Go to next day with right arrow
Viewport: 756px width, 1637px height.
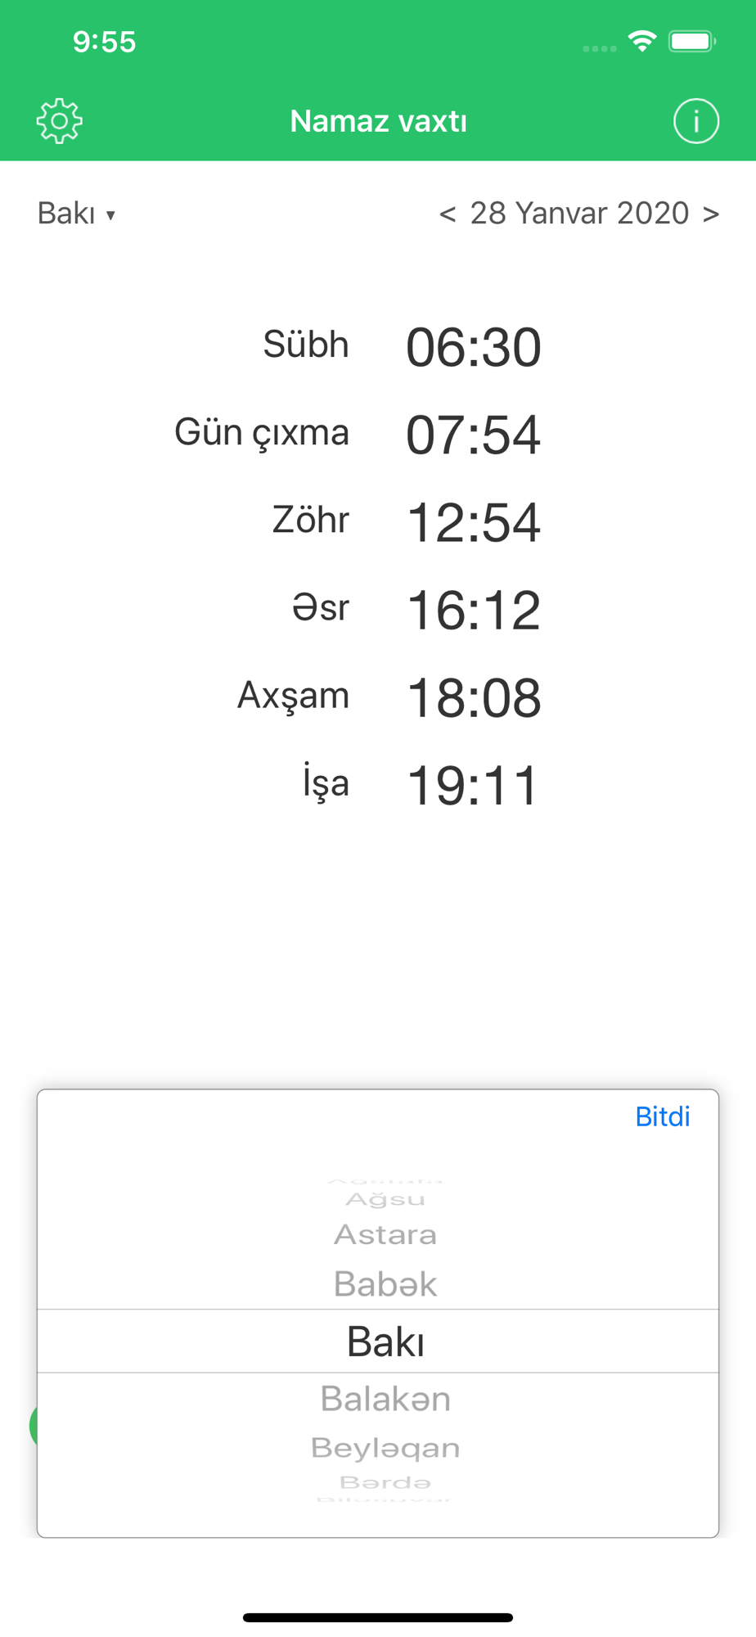click(711, 214)
